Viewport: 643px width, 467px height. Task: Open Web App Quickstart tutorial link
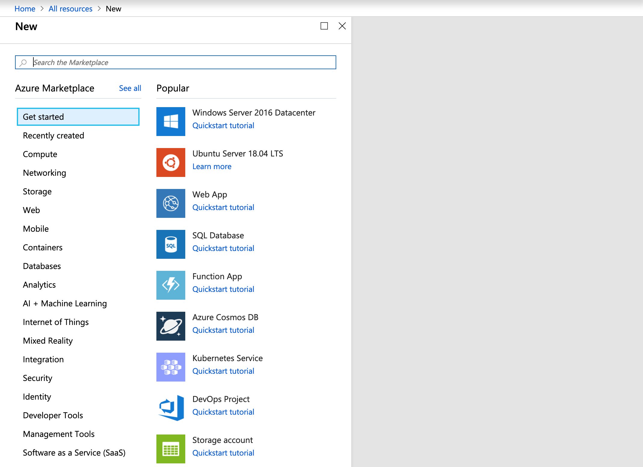[x=223, y=207]
